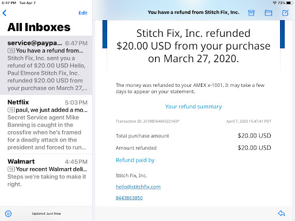Tap the email subject title in header
The height and width of the screenshot is (221, 295).
tap(194, 12)
